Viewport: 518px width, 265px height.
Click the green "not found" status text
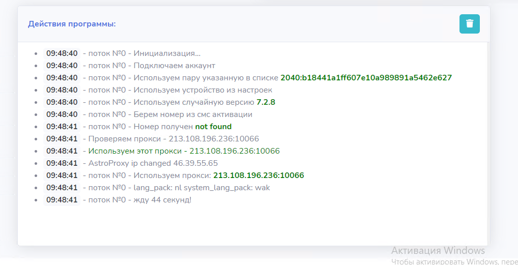pyautogui.click(x=213, y=127)
